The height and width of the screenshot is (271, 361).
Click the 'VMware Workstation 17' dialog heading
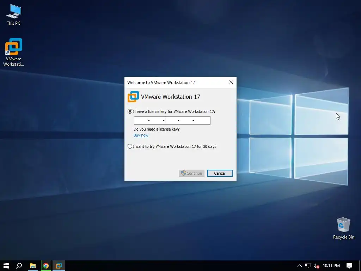tap(170, 97)
